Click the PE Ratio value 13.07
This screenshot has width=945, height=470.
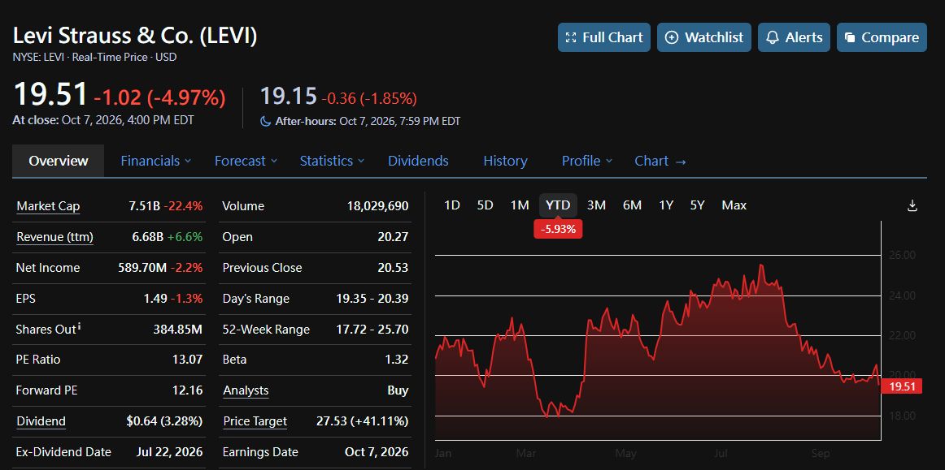pyautogui.click(x=187, y=360)
